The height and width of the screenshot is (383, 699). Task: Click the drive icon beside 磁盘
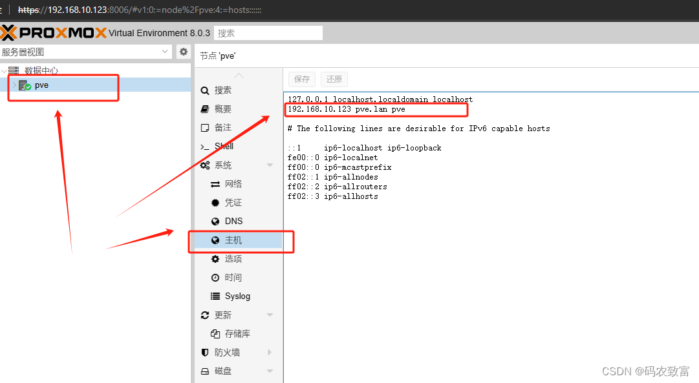point(204,371)
